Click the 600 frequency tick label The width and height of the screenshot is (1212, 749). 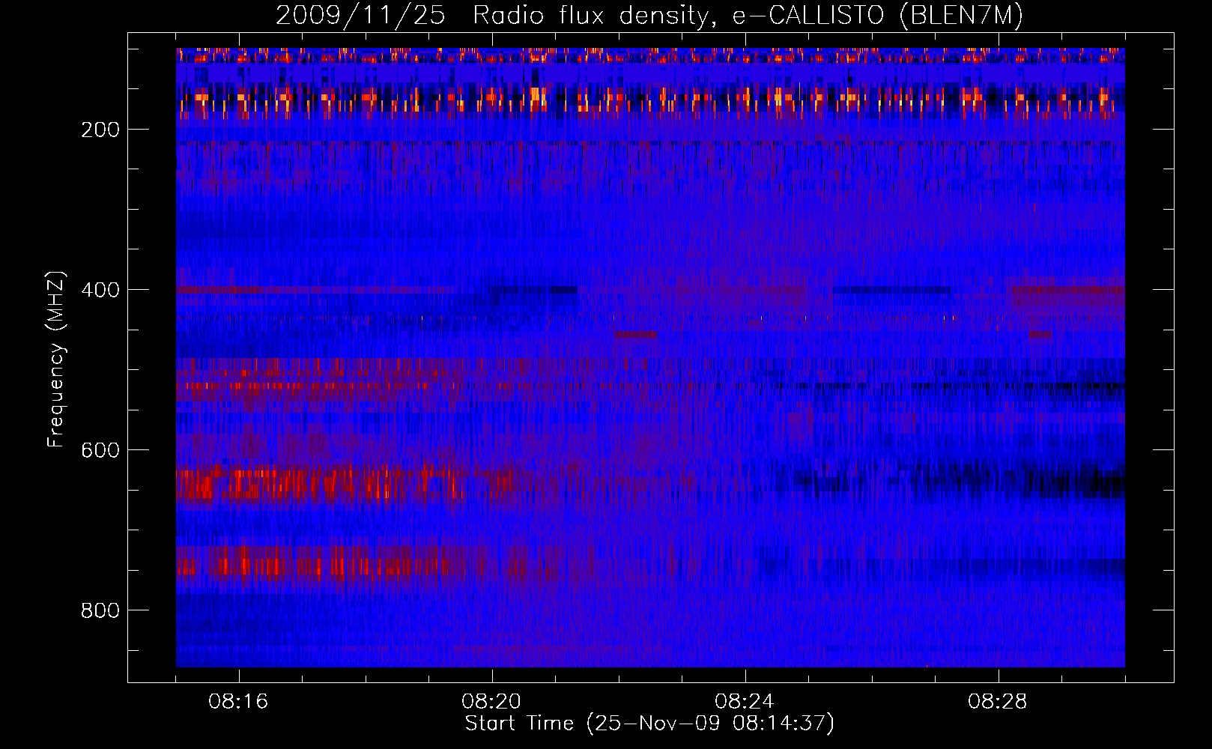(101, 450)
